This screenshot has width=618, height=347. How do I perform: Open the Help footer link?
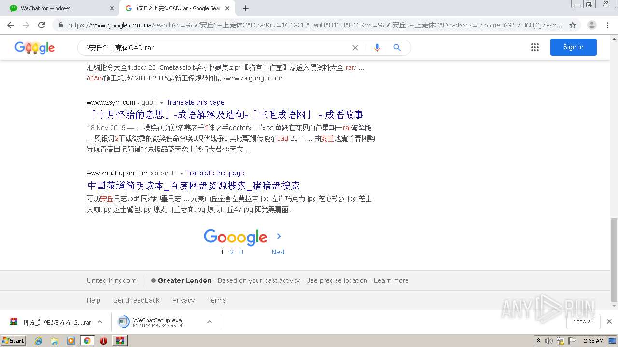[94, 300]
